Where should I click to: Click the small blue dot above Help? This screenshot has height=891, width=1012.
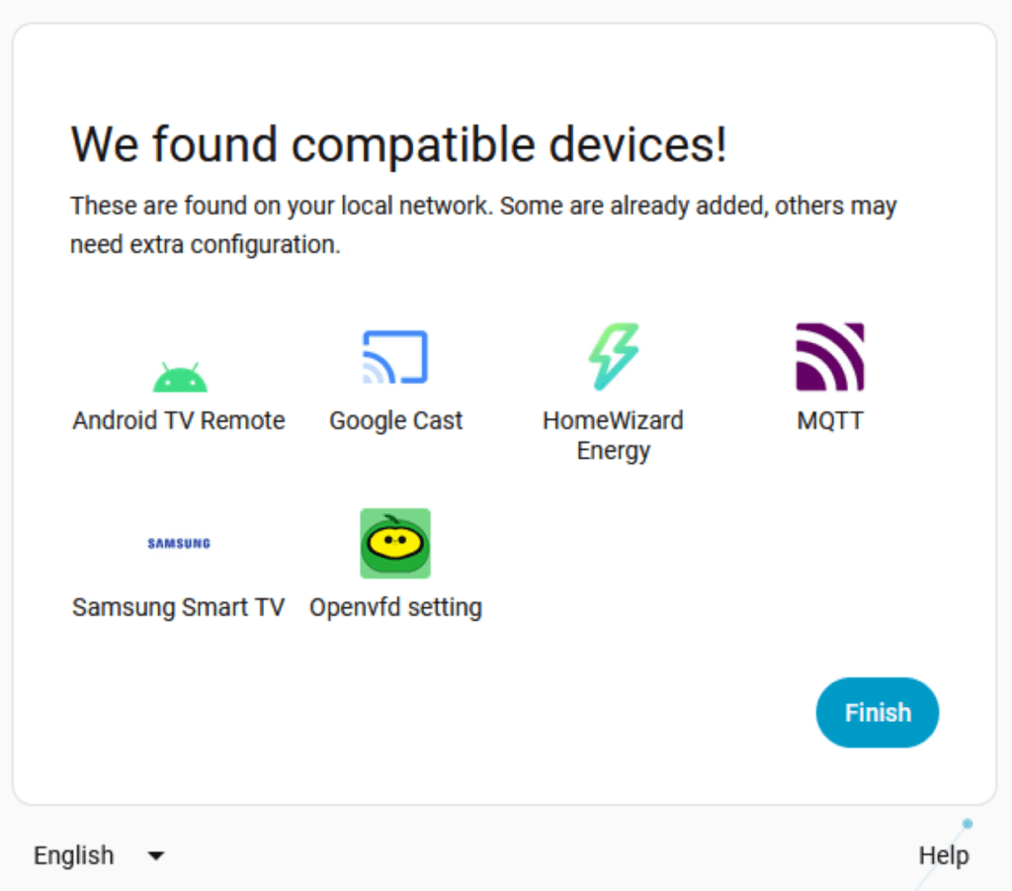(x=968, y=824)
